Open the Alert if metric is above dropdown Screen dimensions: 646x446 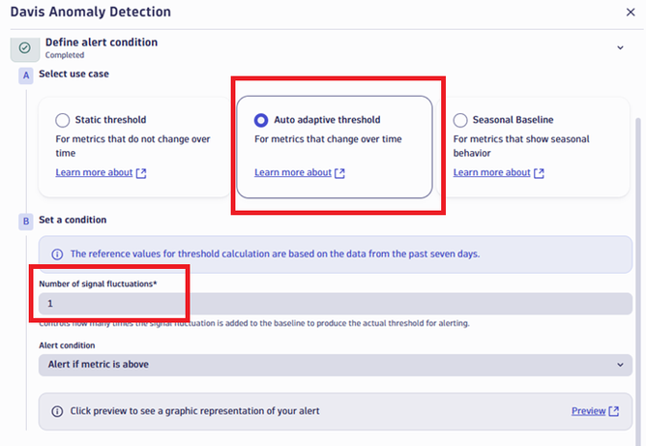(336, 365)
